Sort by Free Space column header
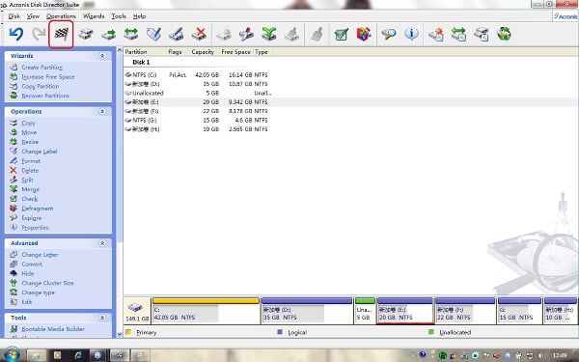This screenshot has width=579, height=362. pyautogui.click(x=235, y=52)
